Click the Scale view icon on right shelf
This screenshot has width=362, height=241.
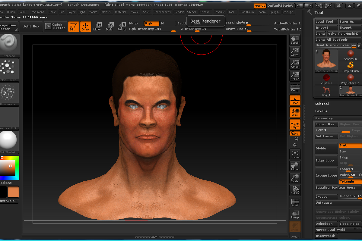tap(295, 178)
